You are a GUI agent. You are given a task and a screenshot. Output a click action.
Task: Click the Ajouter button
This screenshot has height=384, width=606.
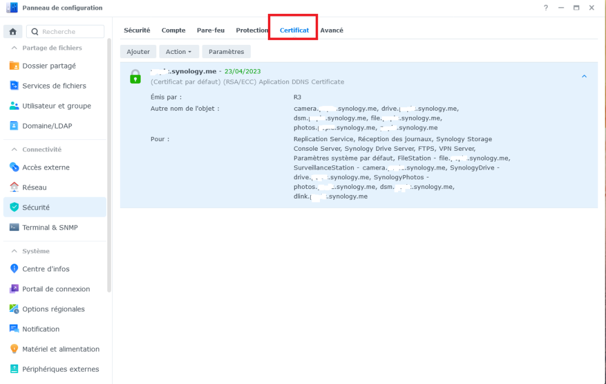tap(138, 51)
